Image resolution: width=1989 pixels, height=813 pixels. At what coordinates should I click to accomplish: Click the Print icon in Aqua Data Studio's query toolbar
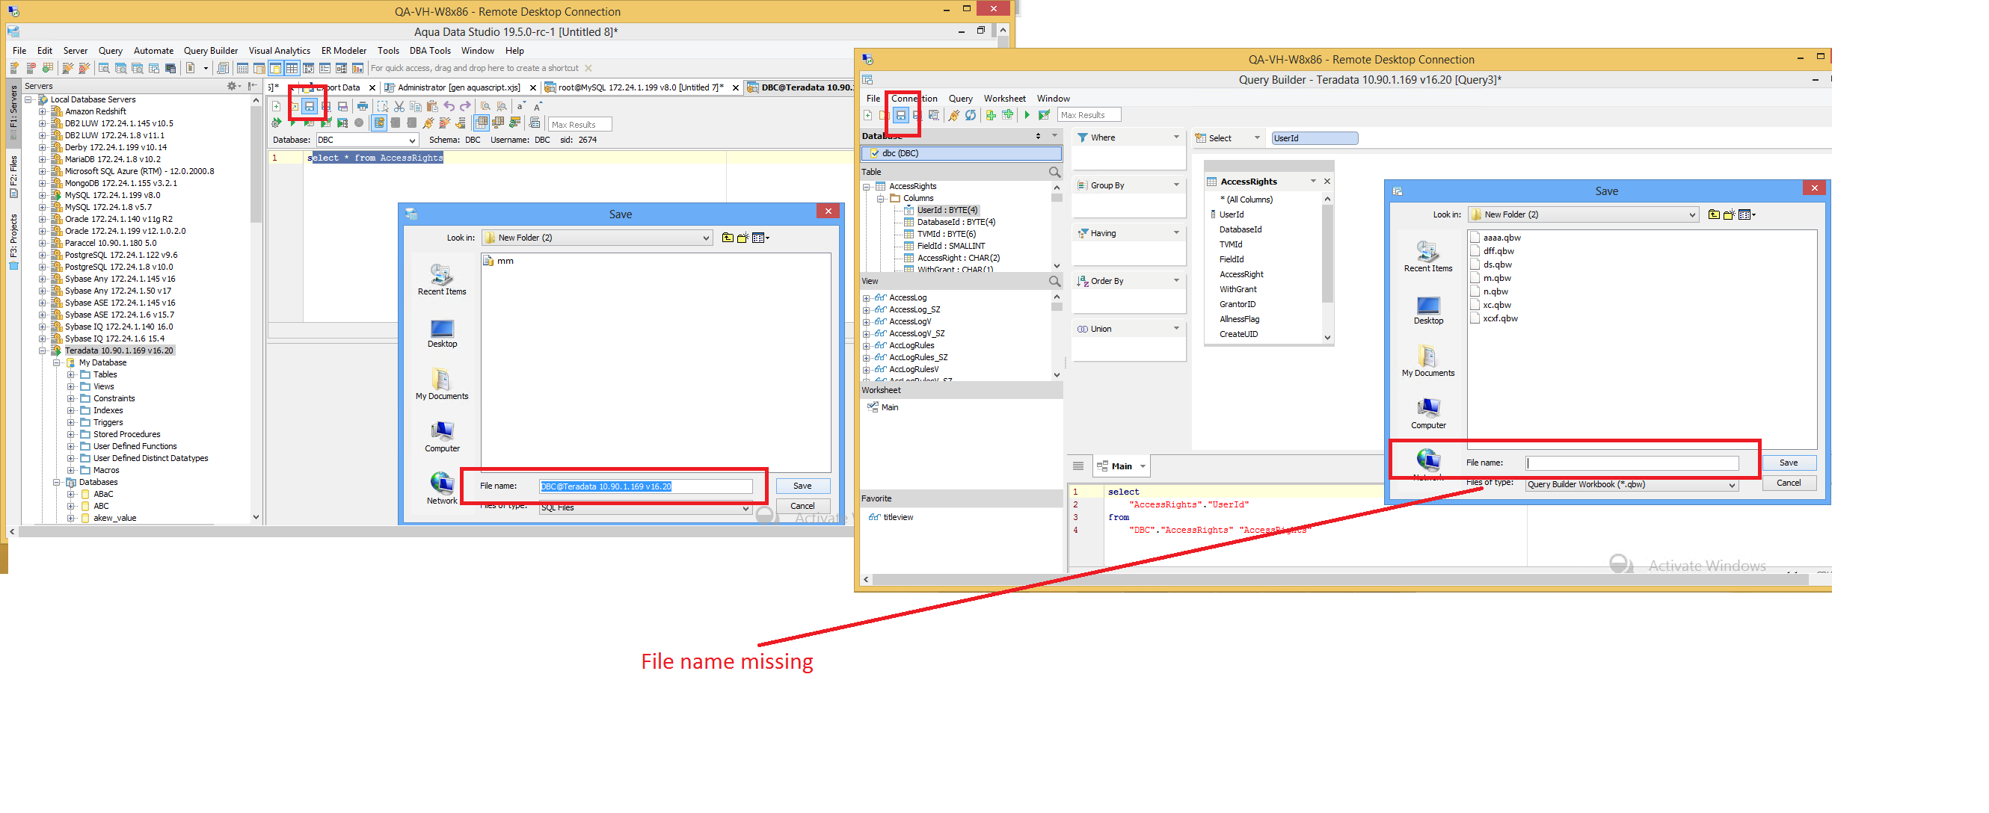pos(362,106)
